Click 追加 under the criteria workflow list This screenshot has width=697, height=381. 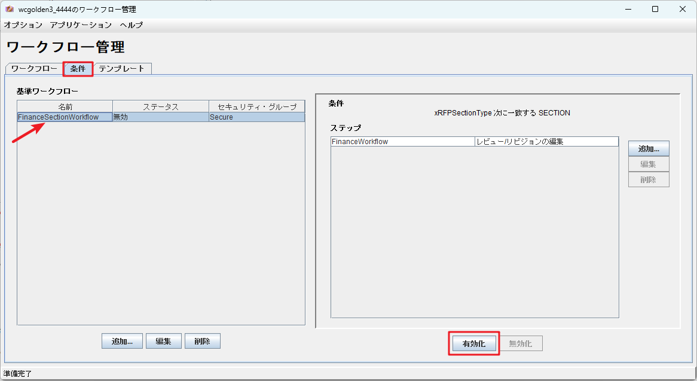point(122,340)
